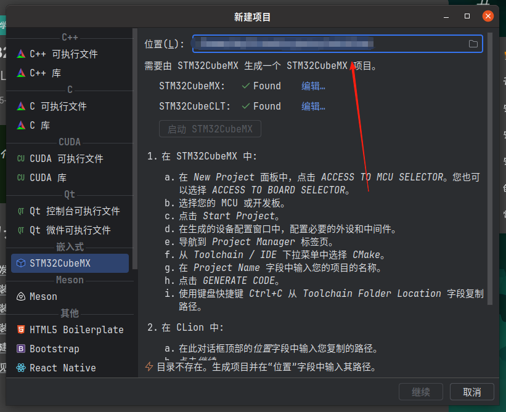Select C++ 可执行文件 project type
Screen dimensions: 506x412
click(x=70, y=54)
